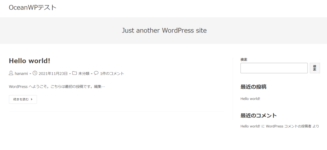The image size is (327, 150).
Task: Click the clock icon beside the date
Action: click(x=35, y=73)
